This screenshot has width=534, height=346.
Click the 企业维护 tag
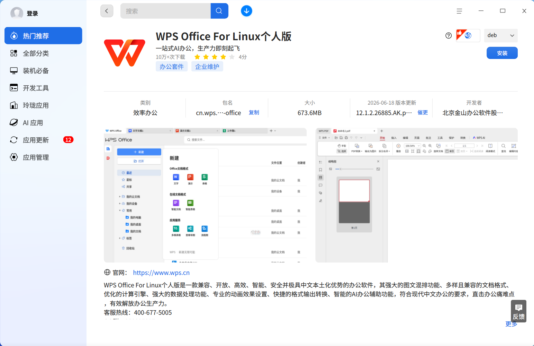[x=207, y=67]
